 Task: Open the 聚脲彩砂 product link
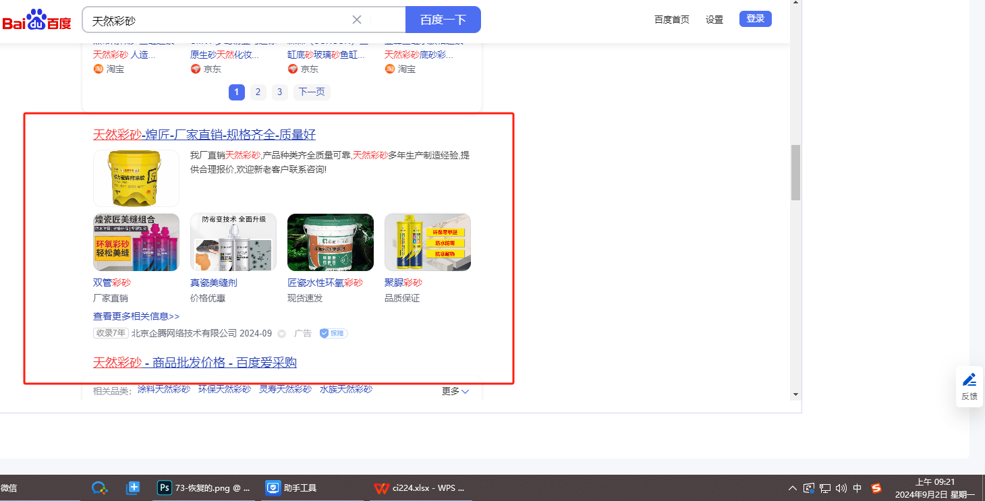coord(403,283)
